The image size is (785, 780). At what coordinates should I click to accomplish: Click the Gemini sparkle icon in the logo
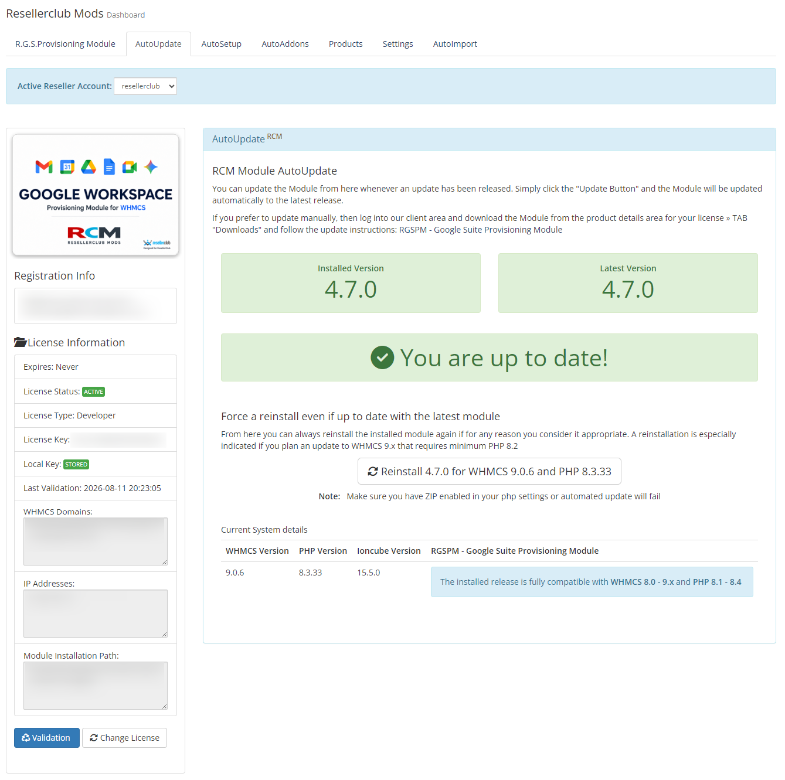pos(151,167)
